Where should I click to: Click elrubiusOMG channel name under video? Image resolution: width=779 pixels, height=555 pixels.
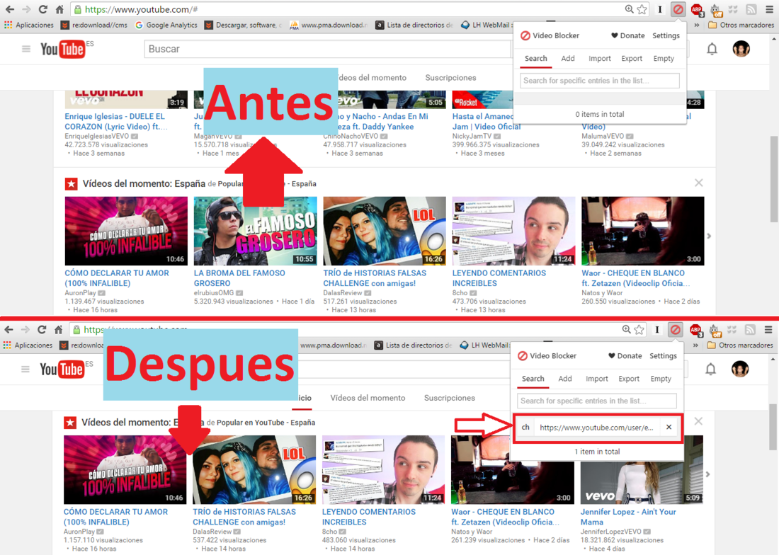214,293
